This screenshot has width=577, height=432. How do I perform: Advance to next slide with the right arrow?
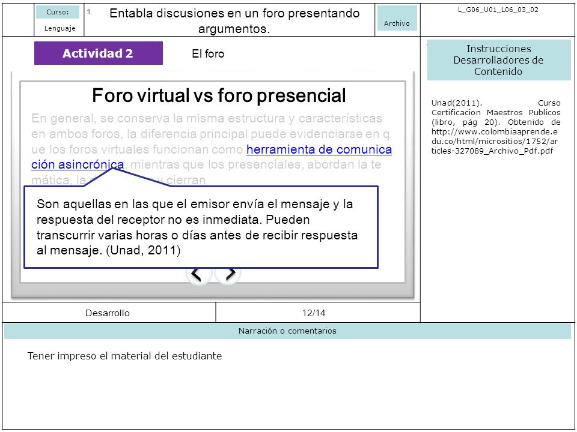point(228,275)
